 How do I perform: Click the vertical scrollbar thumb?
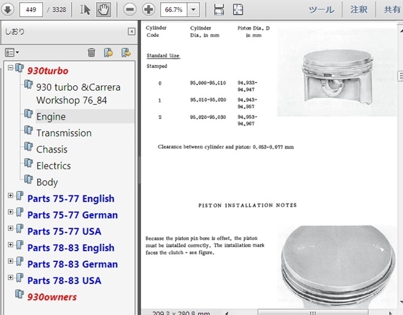[x=400, y=76]
